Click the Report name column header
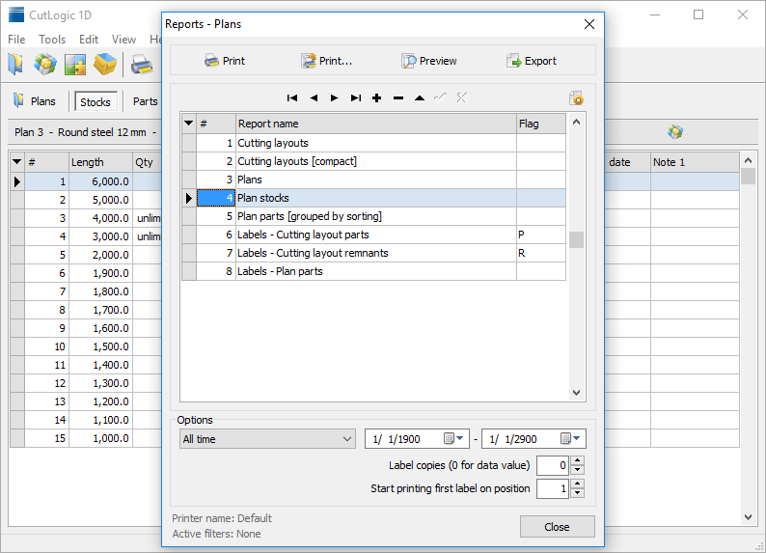Viewport: 766px width, 553px height. 375,124
